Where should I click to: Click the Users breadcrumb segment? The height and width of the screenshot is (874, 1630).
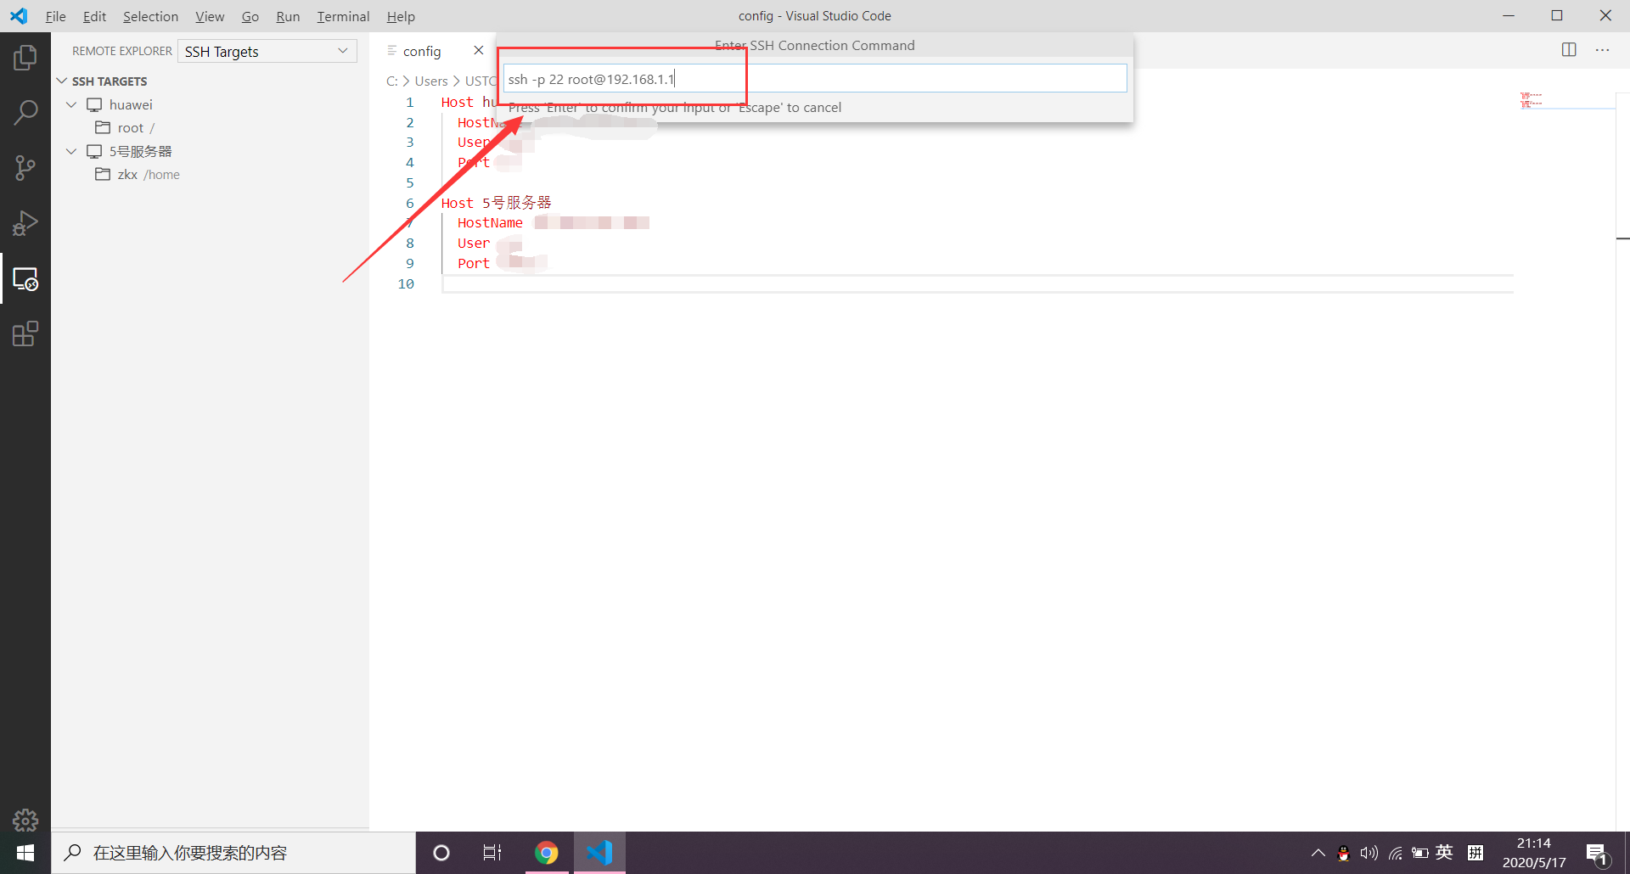coord(431,81)
